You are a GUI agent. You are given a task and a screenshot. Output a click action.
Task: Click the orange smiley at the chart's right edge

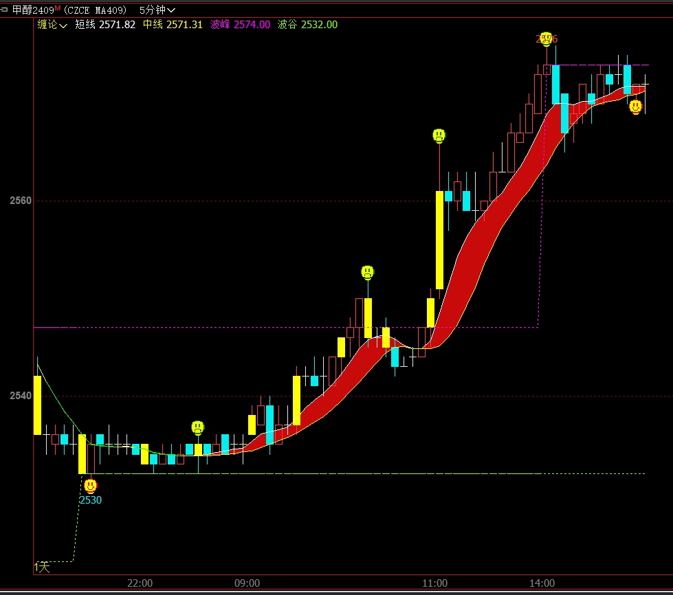(x=636, y=106)
